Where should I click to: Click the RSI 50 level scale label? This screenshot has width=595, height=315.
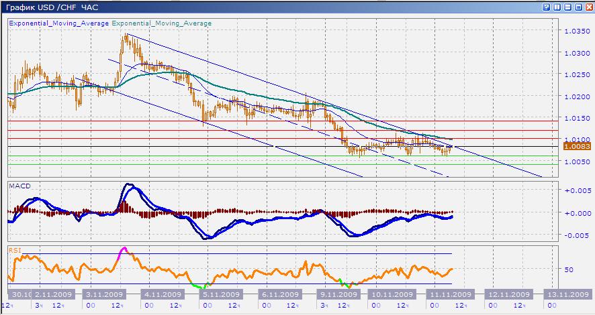pyautogui.click(x=569, y=269)
